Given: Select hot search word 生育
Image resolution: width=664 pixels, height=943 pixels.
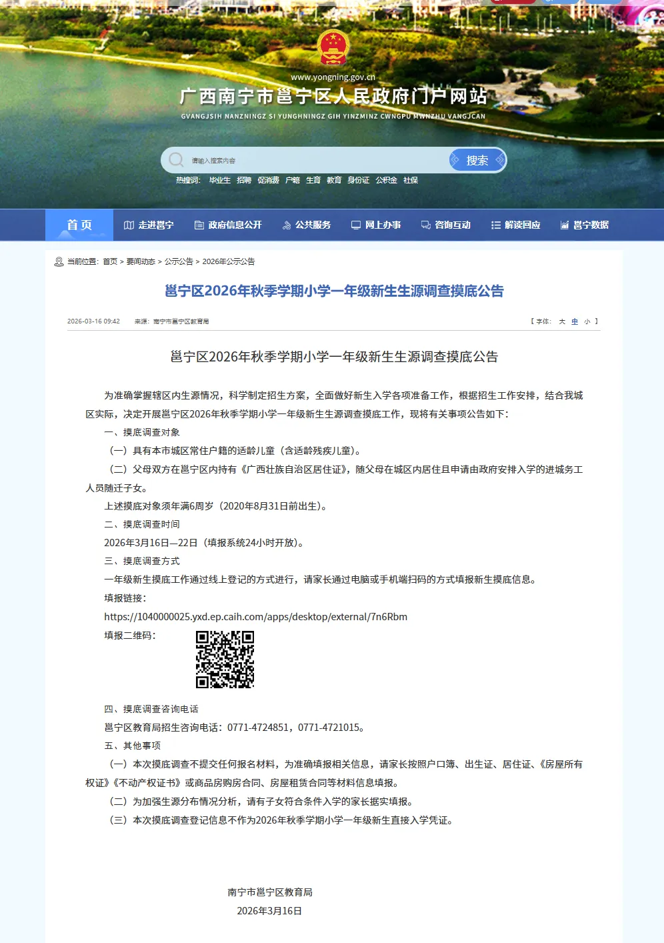Looking at the screenshot, I should coord(313,180).
